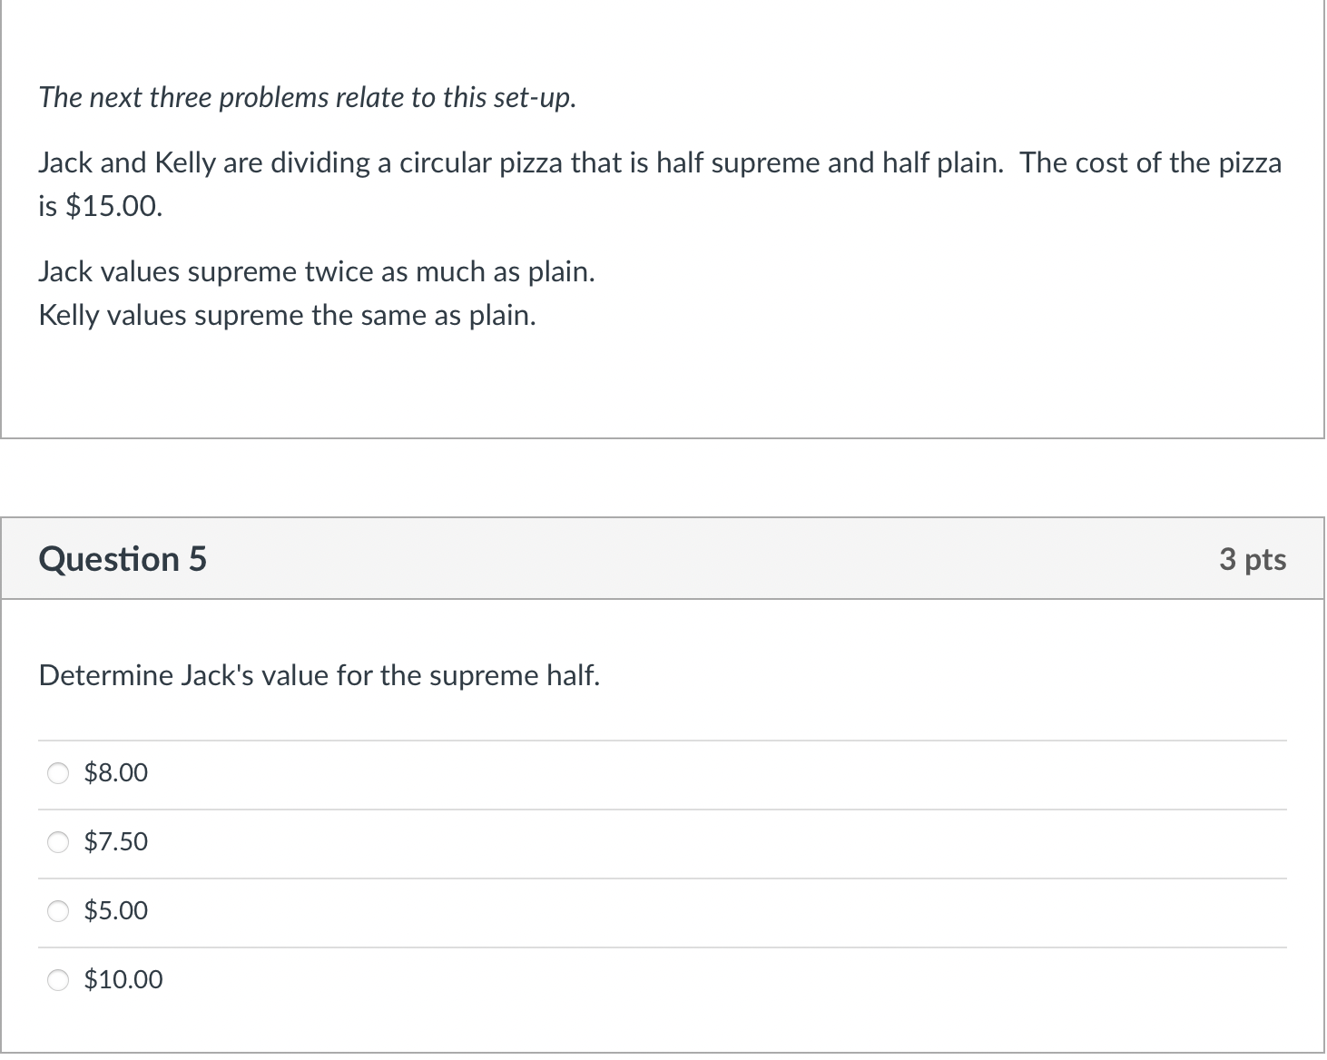Image resolution: width=1327 pixels, height=1060 pixels.
Task: Select the $10.00 radio button
Action: (57, 980)
